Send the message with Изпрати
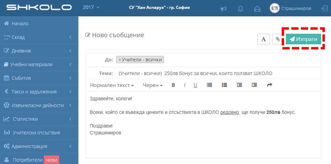Image resolution: width=331 pixels, height=164 pixels. click(x=303, y=39)
